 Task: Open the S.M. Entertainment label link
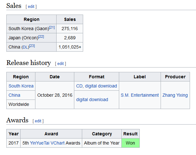pyautogui.click(x=140, y=95)
